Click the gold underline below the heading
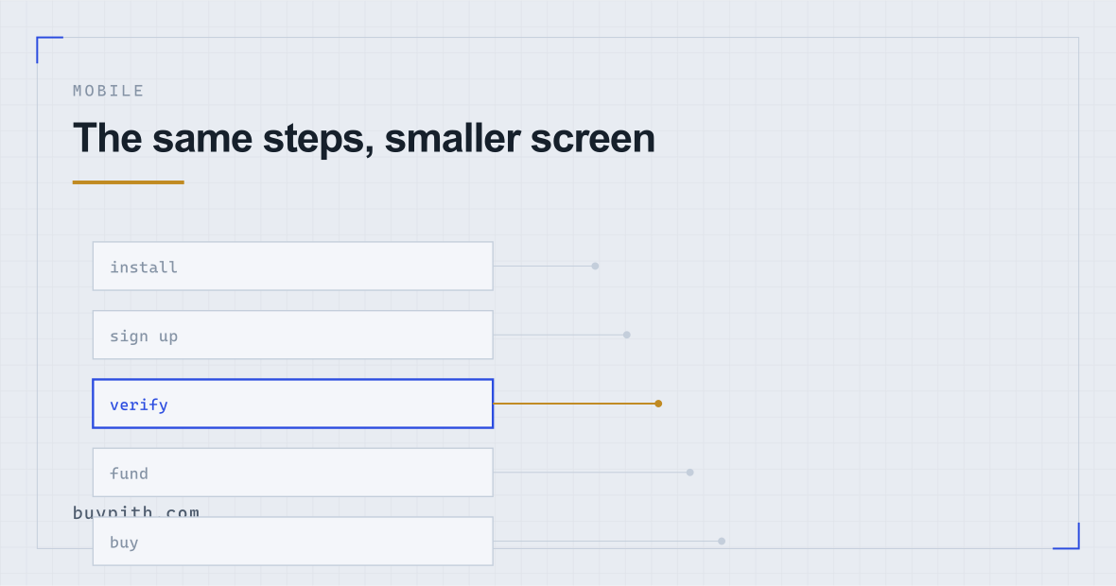The width and height of the screenshot is (1116, 586). 128,182
